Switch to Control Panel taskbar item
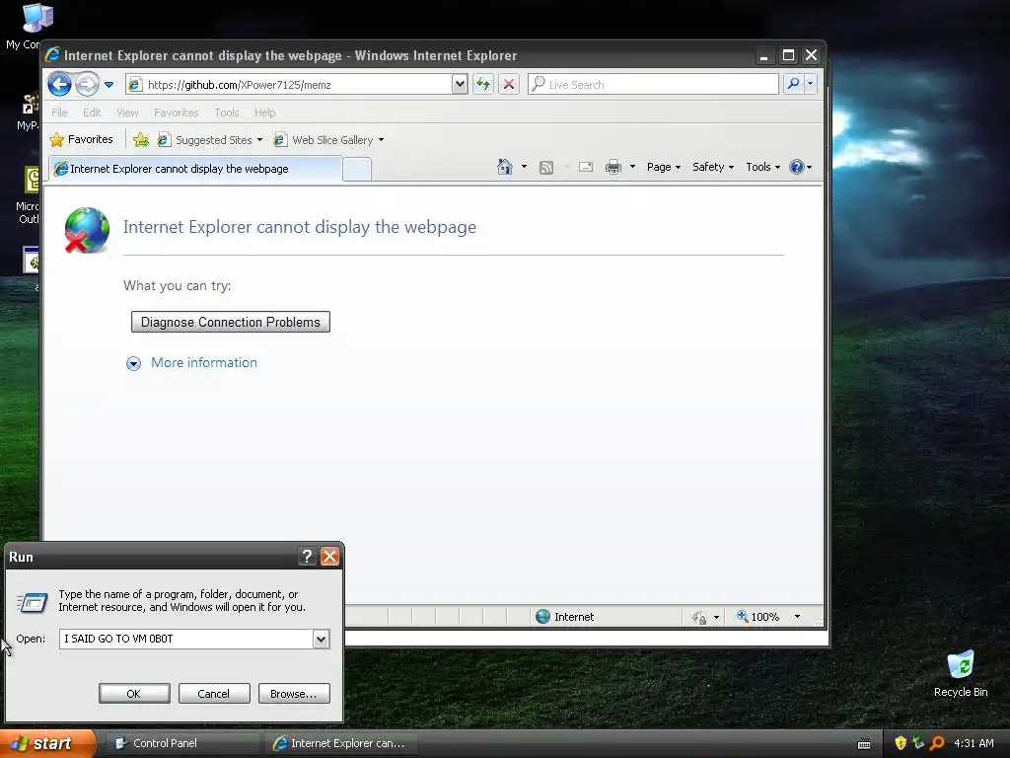This screenshot has width=1010, height=758. coord(181,743)
